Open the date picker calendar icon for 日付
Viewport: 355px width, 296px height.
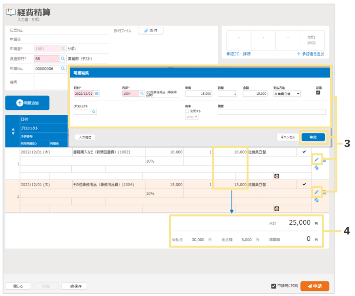pos(97,93)
